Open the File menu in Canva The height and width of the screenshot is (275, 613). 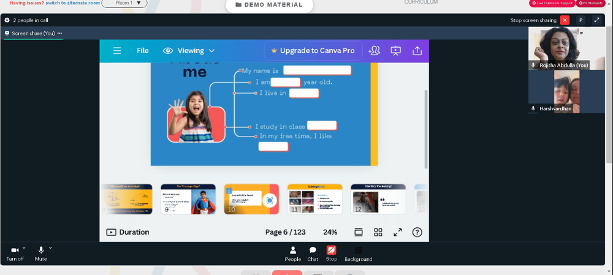142,51
